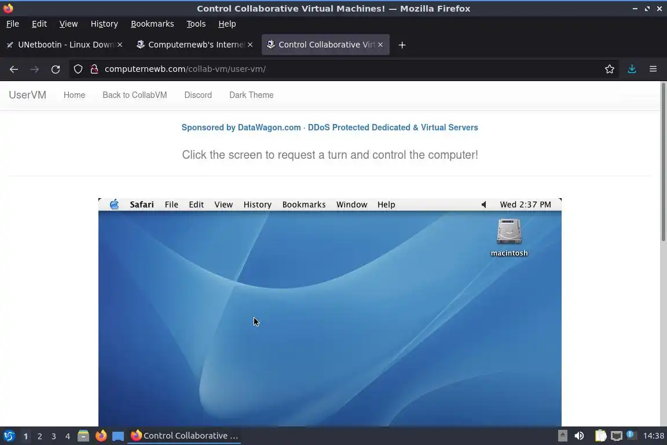
Task: Open the Mac View menu in the VM
Action: coord(223,205)
